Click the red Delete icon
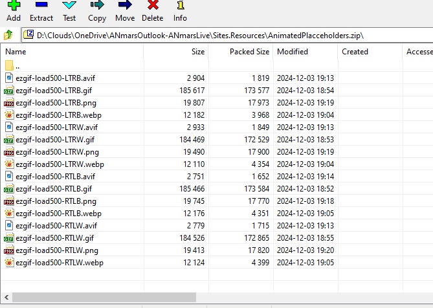433x308 pixels. [x=153, y=6]
